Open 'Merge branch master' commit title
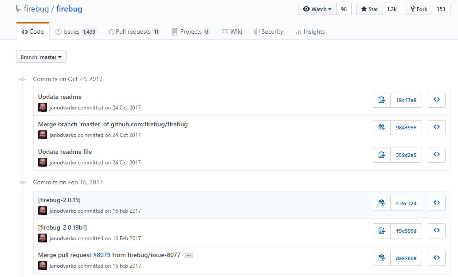This screenshot has width=458, height=277. coord(113,124)
